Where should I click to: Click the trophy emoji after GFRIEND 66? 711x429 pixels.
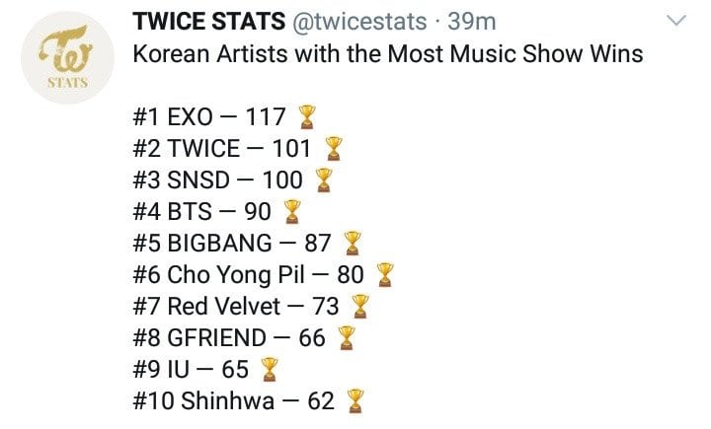pos(345,338)
